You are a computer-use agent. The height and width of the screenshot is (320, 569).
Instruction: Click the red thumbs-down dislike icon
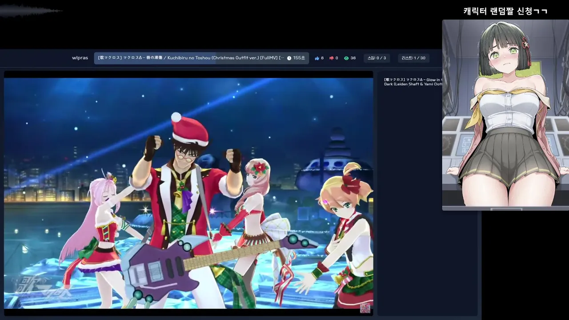(x=331, y=58)
